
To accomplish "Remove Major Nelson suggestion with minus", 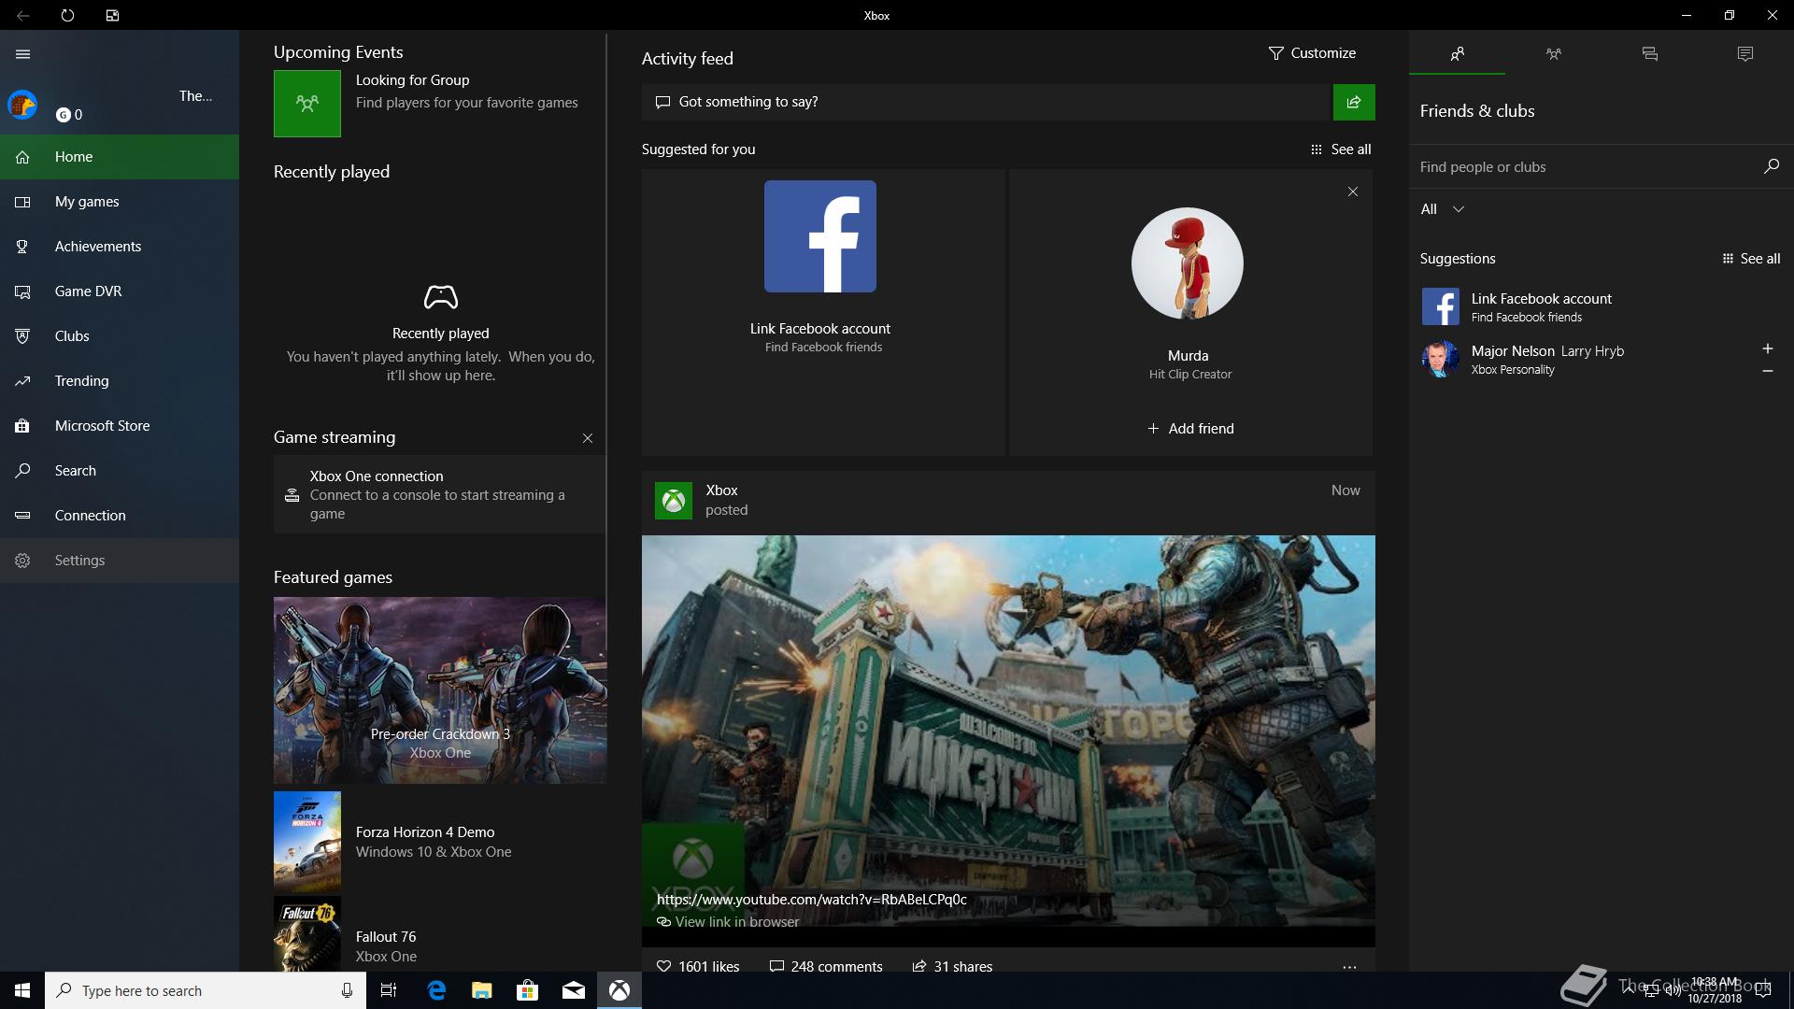I will (1768, 371).
